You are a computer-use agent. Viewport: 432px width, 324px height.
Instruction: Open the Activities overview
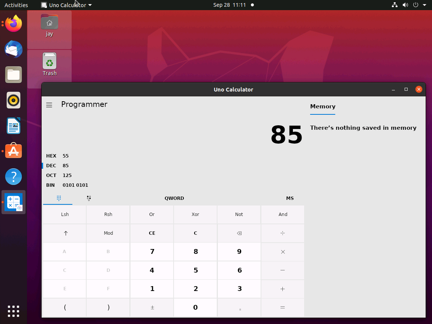pos(16,5)
